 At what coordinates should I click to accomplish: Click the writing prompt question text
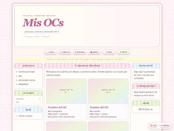tap(146, 94)
